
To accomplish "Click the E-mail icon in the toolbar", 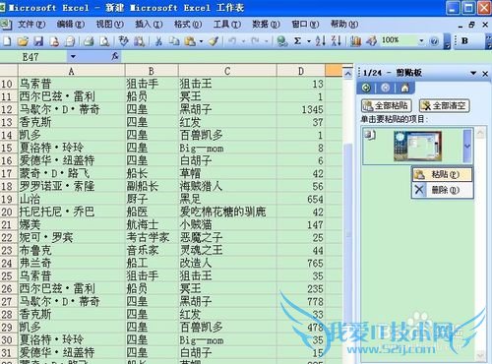I will click(70, 41).
